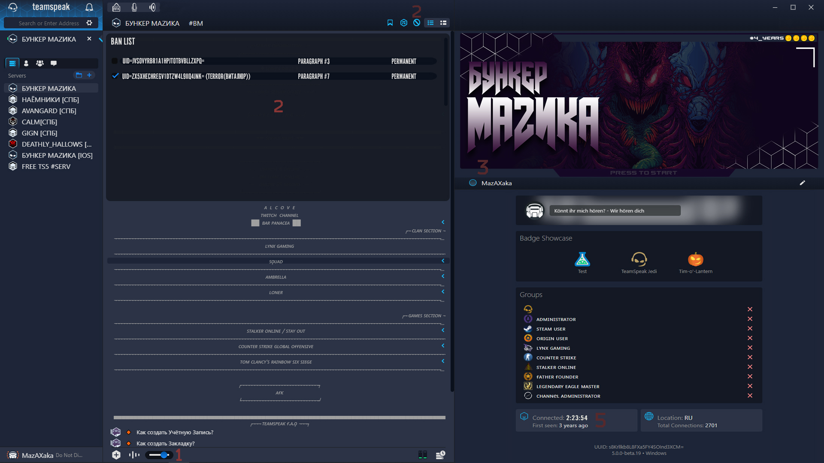
Task: Click the notification bell icon
Action: [x=89, y=6]
